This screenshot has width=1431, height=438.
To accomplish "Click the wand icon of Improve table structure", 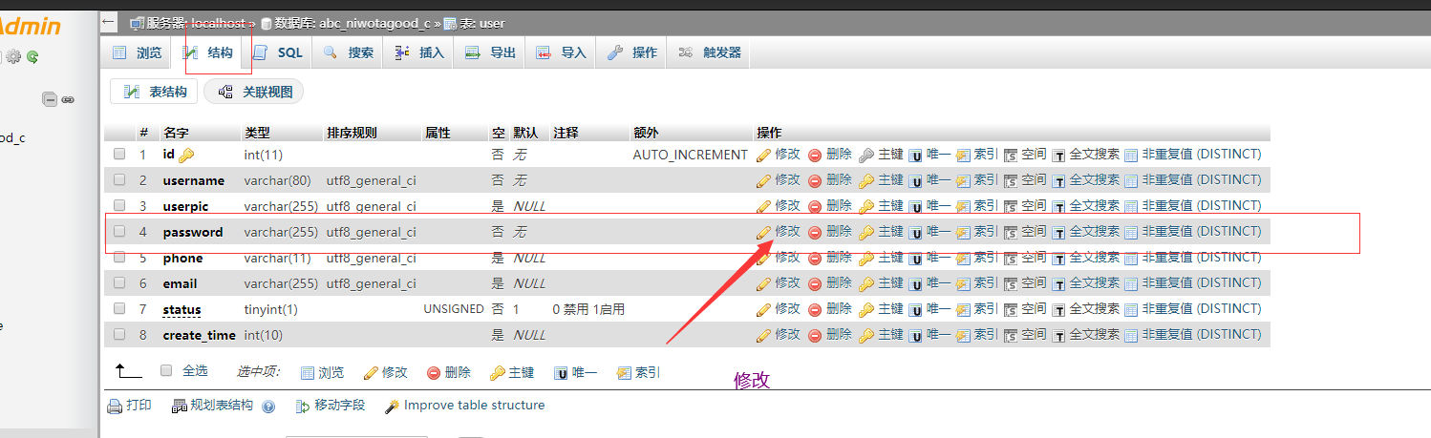I will tap(392, 407).
